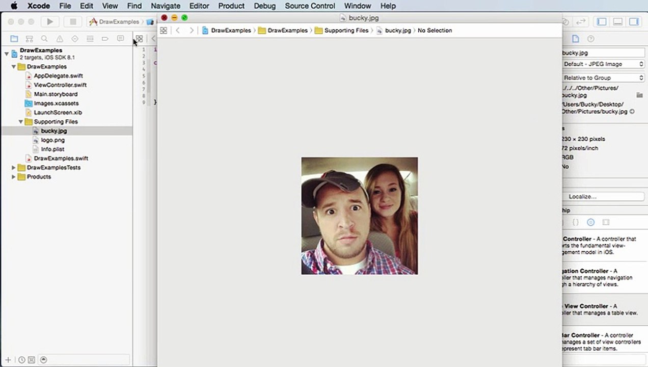Viewport: 648px width, 367px height.
Task: Open the Find navigator magnifier icon
Action: click(44, 39)
